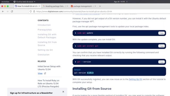Click the DigitalOcean favicon on first tab
This screenshot has width=170, height=96.
pyautogui.click(x=16, y=6)
